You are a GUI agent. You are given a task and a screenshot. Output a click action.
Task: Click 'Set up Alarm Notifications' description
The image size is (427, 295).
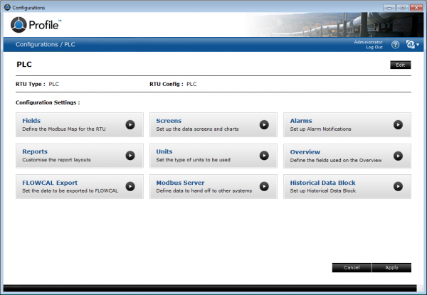pos(320,129)
